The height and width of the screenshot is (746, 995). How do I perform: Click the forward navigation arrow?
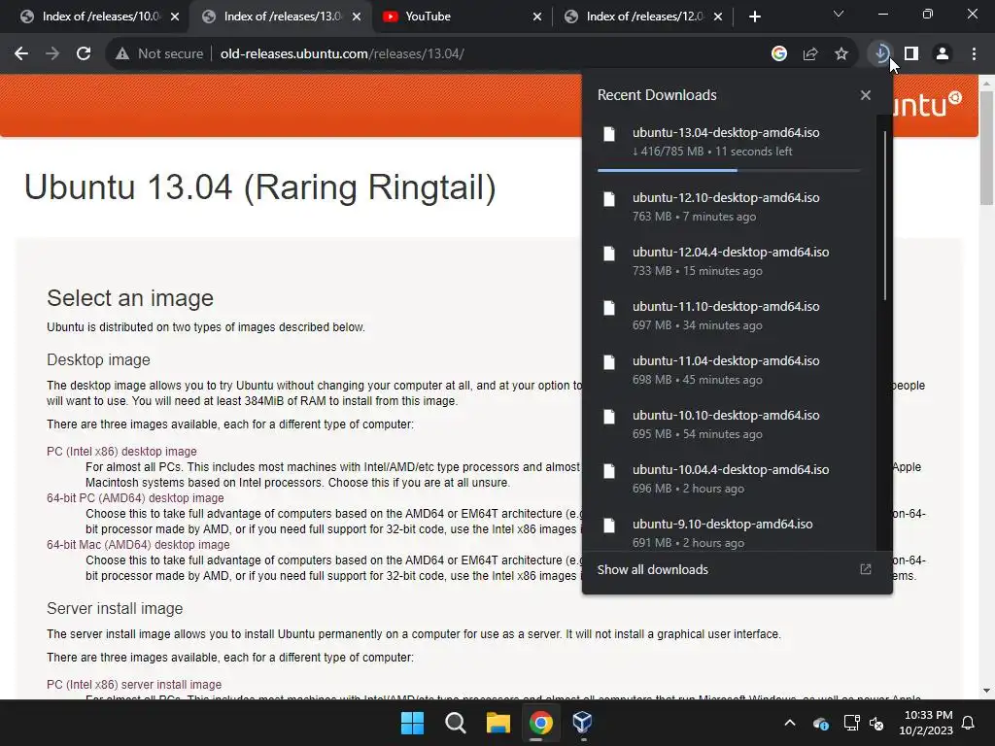(52, 54)
